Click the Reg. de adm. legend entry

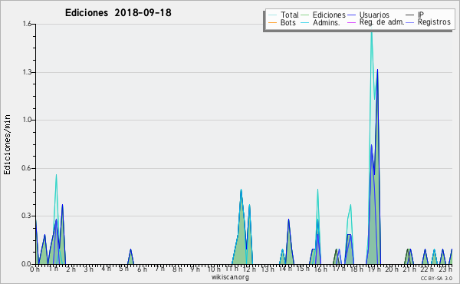[376, 22]
